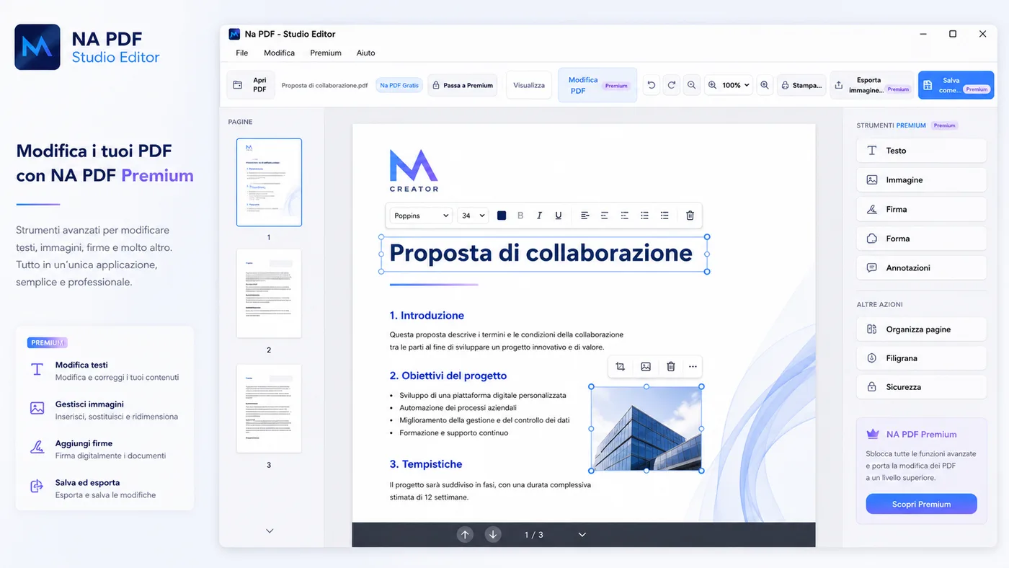The height and width of the screenshot is (568, 1009).
Task: Open the Modifica menu
Action: point(279,53)
